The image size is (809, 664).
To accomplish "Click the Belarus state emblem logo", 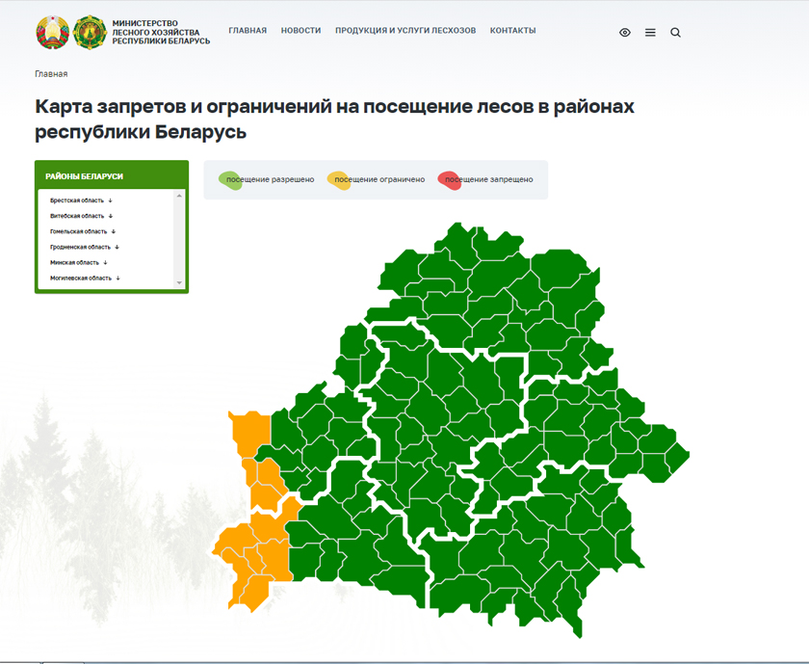I will (51, 32).
